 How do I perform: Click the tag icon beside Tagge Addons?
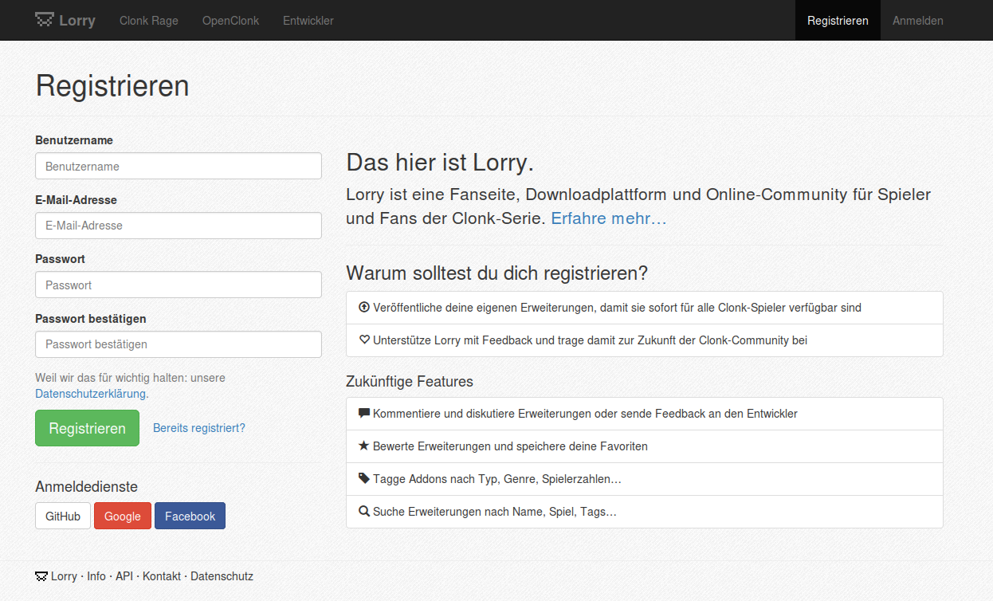click(364, 478)
